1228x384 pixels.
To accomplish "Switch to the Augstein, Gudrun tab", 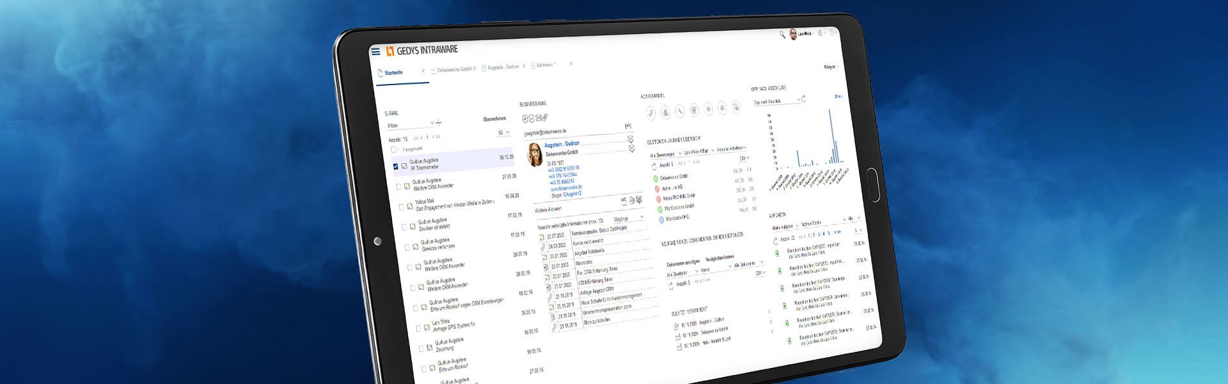I will pyautogui.click(x=503, y=67).
